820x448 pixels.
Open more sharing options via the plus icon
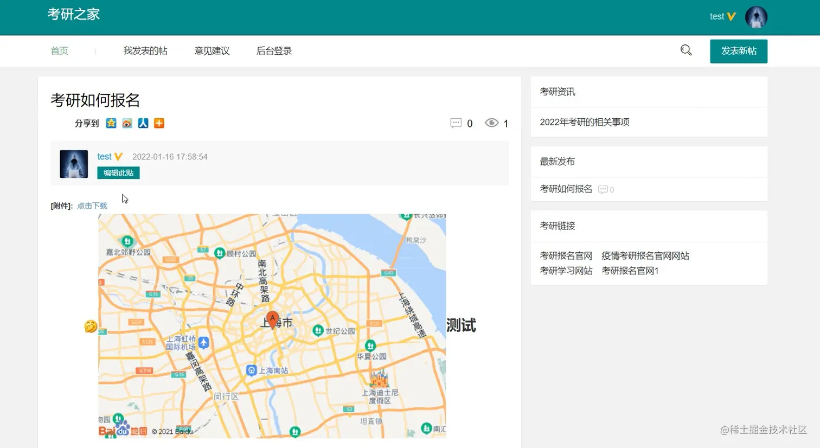[x=159, y=123]
